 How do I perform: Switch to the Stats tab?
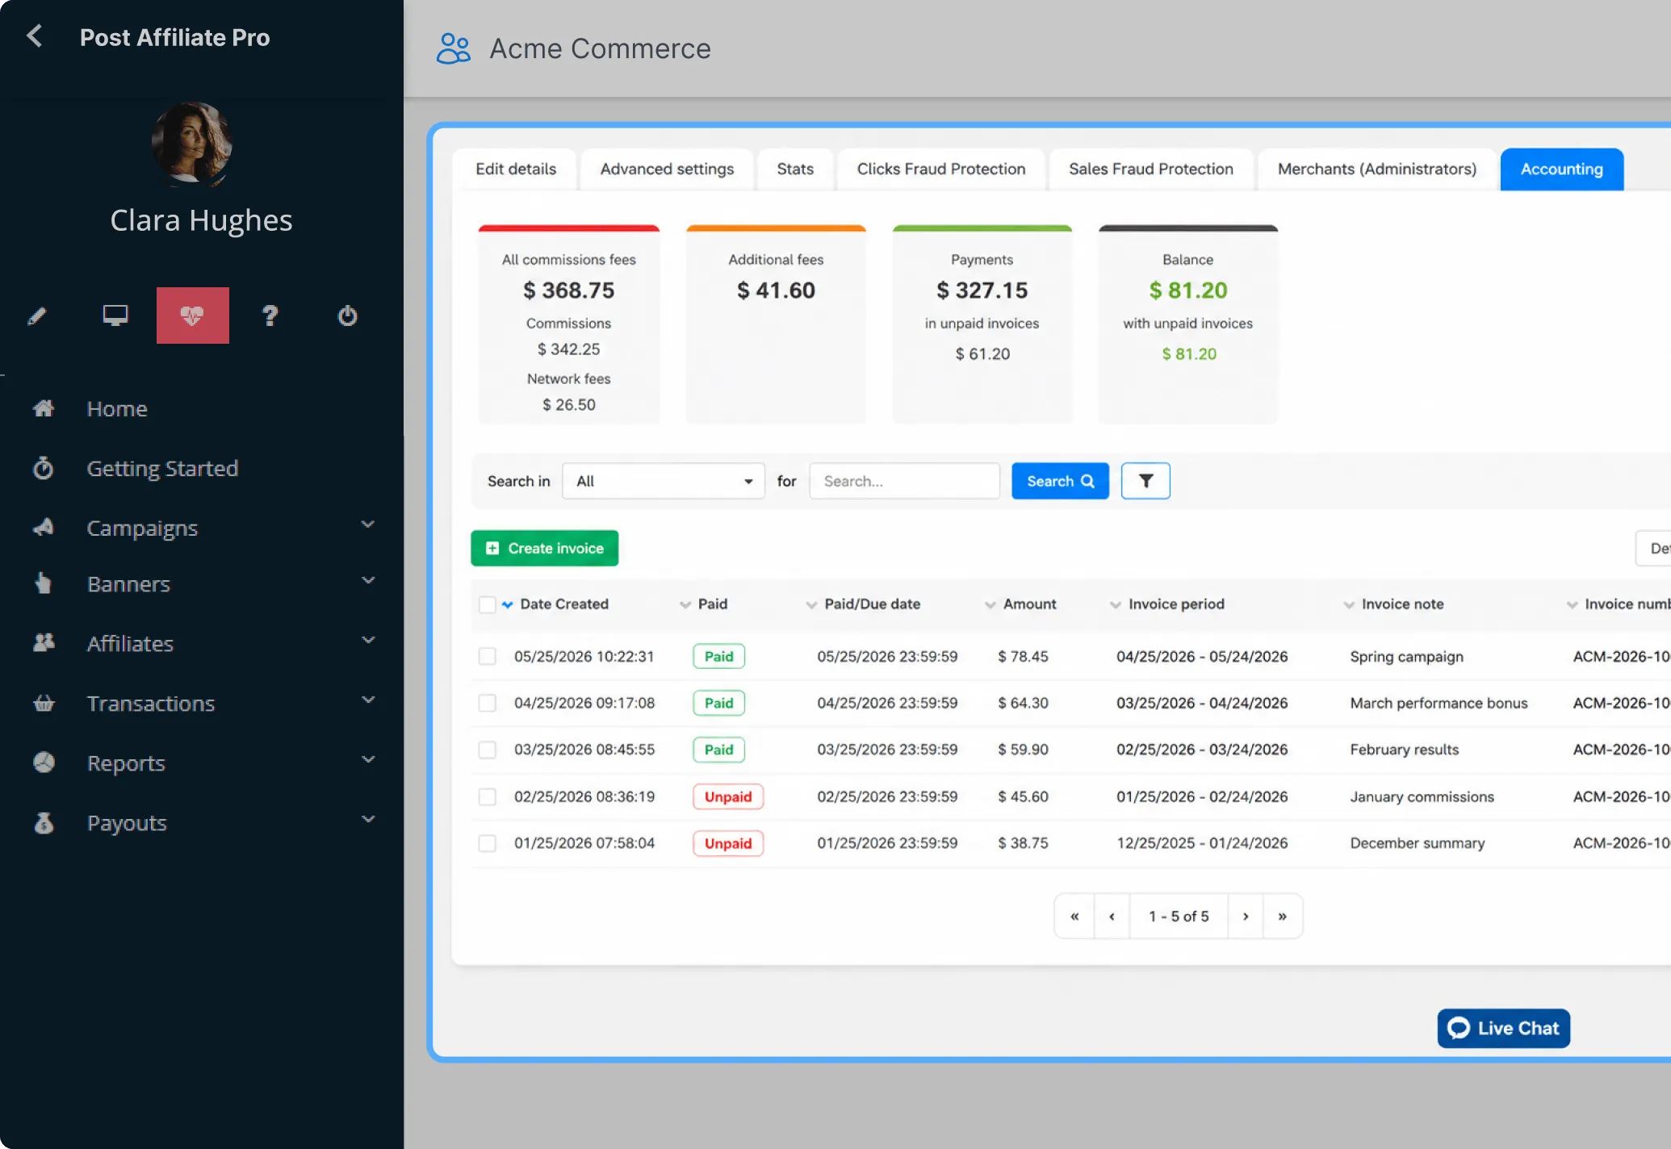point(795,169)
